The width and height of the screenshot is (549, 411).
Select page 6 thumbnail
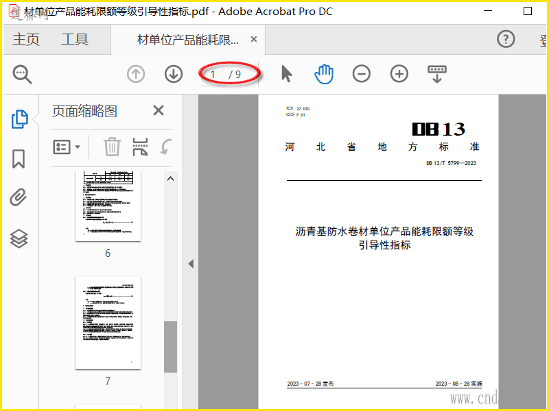108,206
